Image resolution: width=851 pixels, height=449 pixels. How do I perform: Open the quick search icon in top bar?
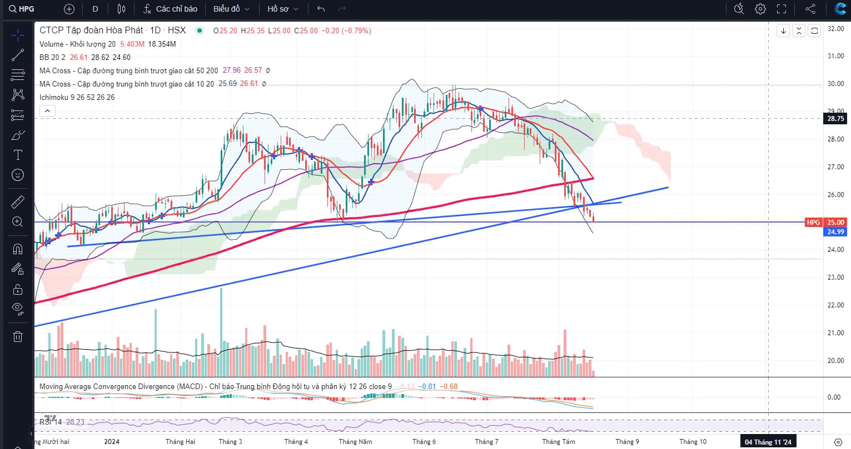pos(739,9)
